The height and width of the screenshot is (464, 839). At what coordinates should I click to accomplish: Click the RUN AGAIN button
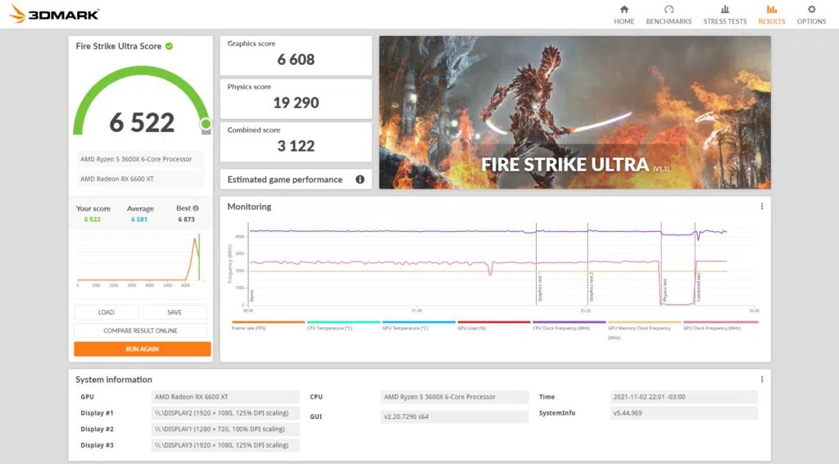pyautogui.click(x=143, y=349)
